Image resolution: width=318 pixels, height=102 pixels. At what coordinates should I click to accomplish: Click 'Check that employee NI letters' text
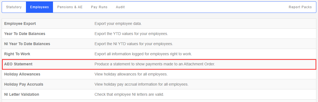tap(129, 94)
